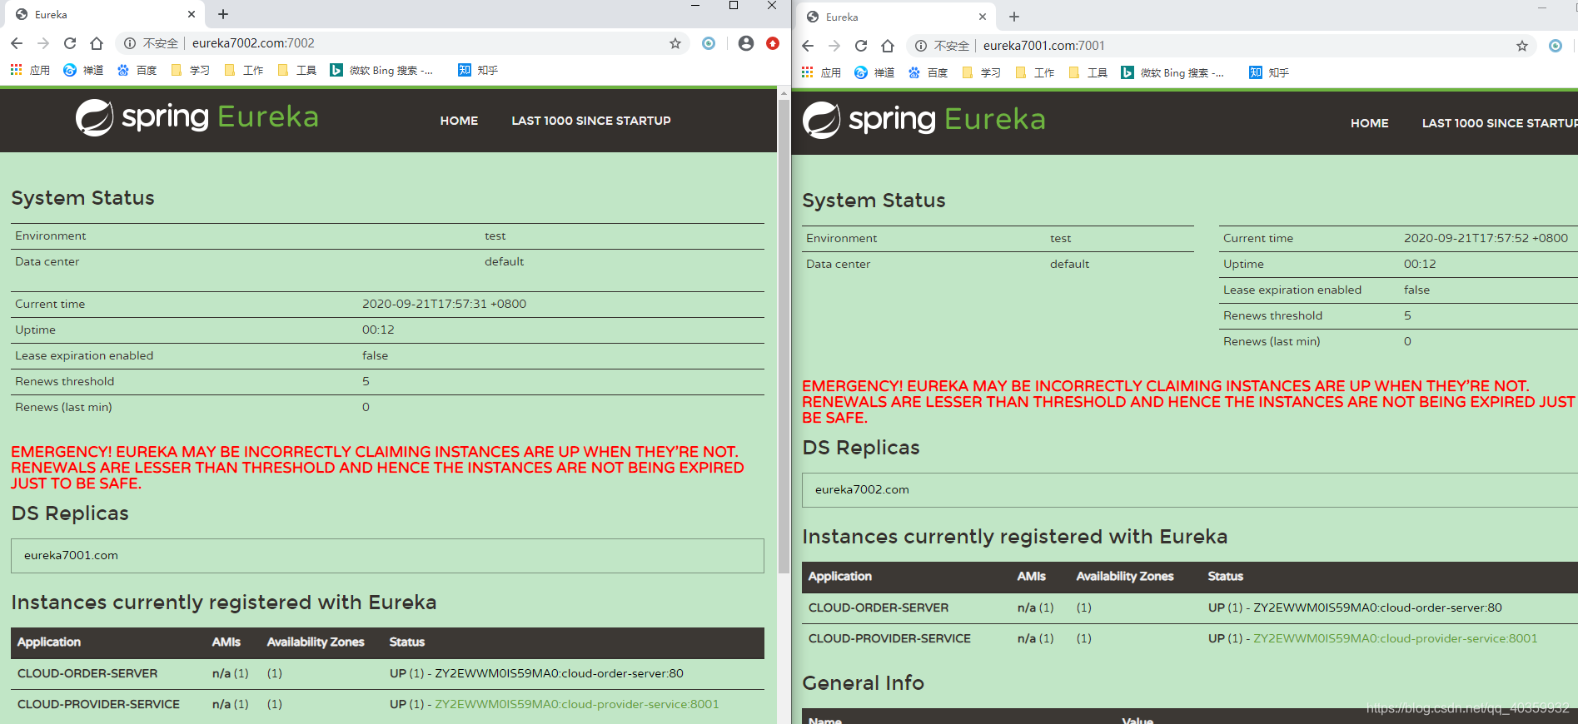Click site security info icon for eureka7001
Viewport: 1578px width, 724px height.
[x=921, y=46]
